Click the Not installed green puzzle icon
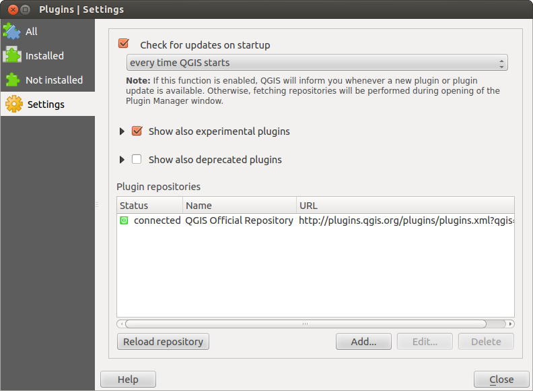533x391 pixels. click(x=12, y=80)
